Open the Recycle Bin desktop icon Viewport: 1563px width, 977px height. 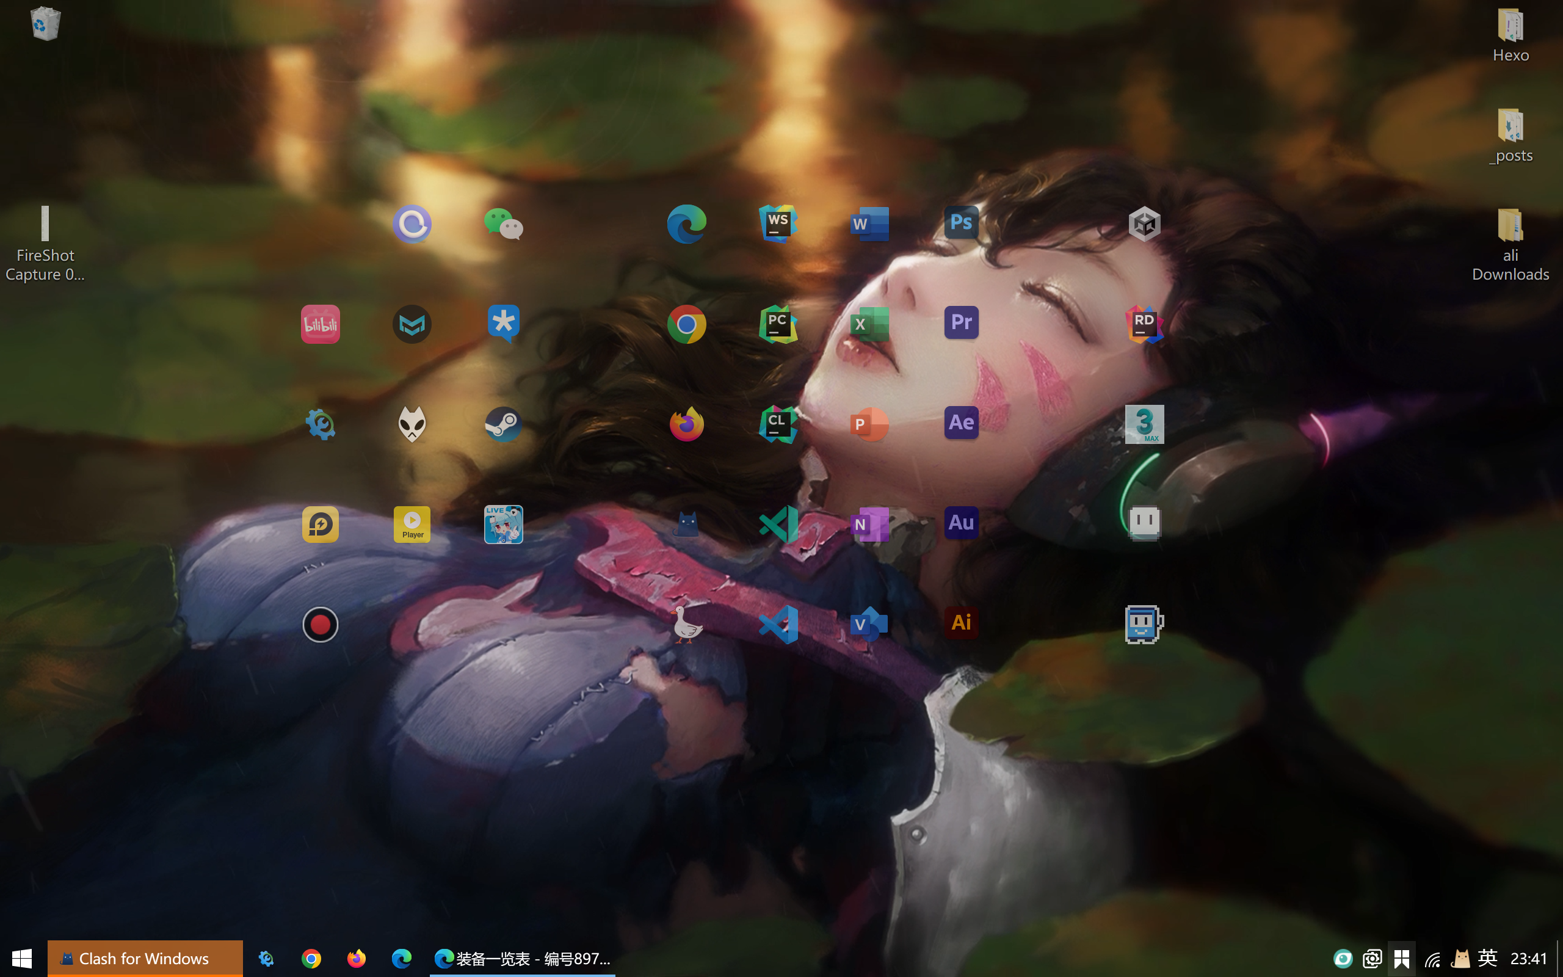click(x=45, y=23)
